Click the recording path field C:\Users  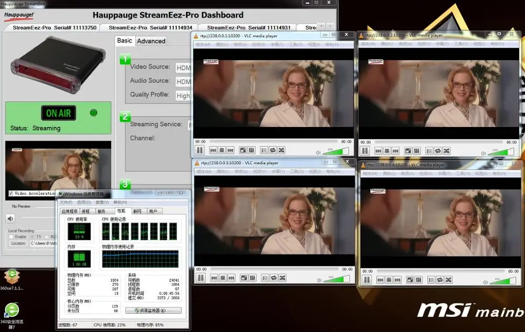tap(42, 243)
